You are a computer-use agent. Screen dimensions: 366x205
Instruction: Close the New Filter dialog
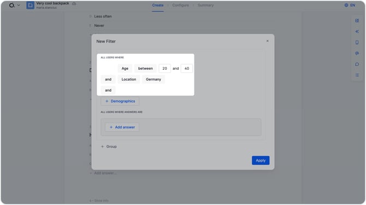(268, 41)
